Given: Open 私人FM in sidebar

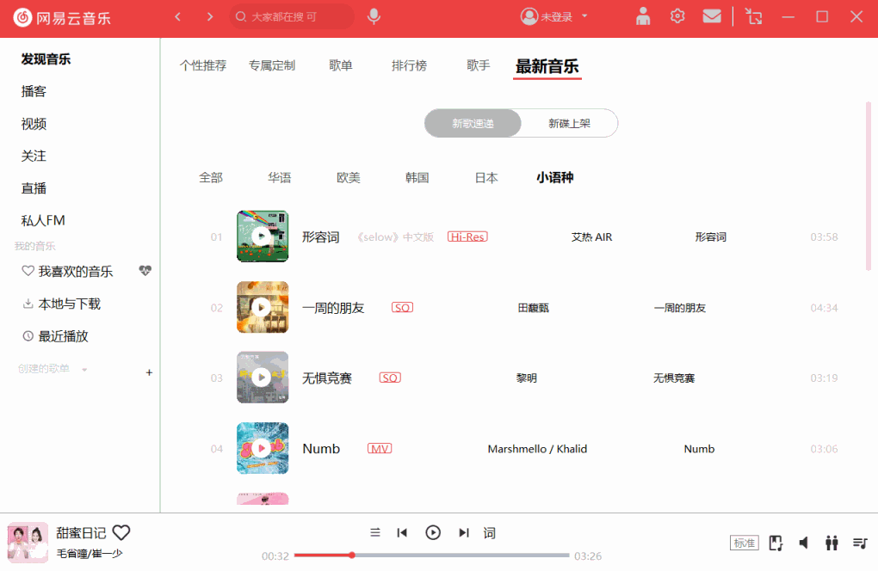Looking at the screenshot, I should pos(43,221).
